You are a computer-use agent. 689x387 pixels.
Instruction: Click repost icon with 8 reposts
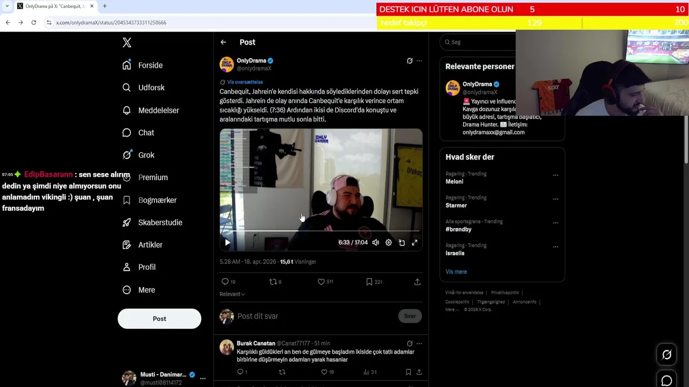click(275, 282)
